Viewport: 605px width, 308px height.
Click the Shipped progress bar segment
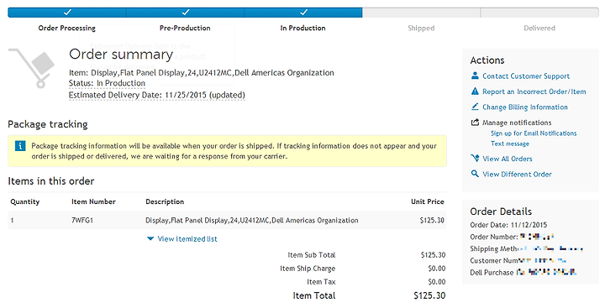(x=421, y=13)
